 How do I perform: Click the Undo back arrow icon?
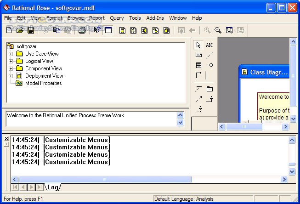pyautogui.click(x=192, y=30)
